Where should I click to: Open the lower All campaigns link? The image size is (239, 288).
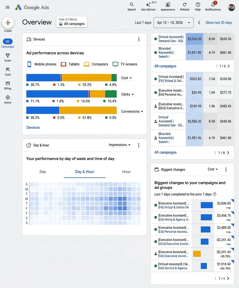pyautogui.click(x=165, y=152)
